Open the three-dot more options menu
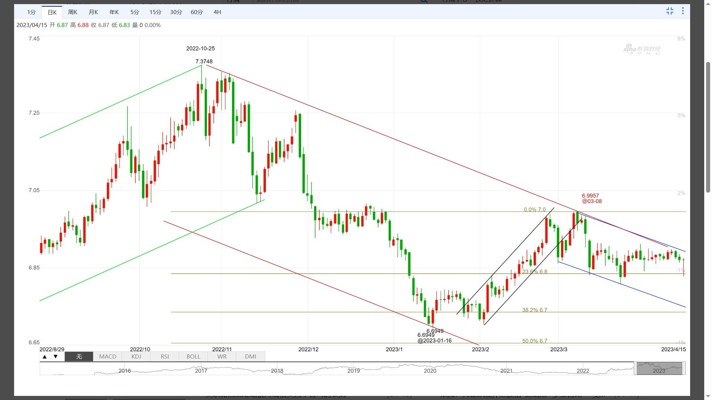This screenshot has width=712, height=400. (683, 11)
